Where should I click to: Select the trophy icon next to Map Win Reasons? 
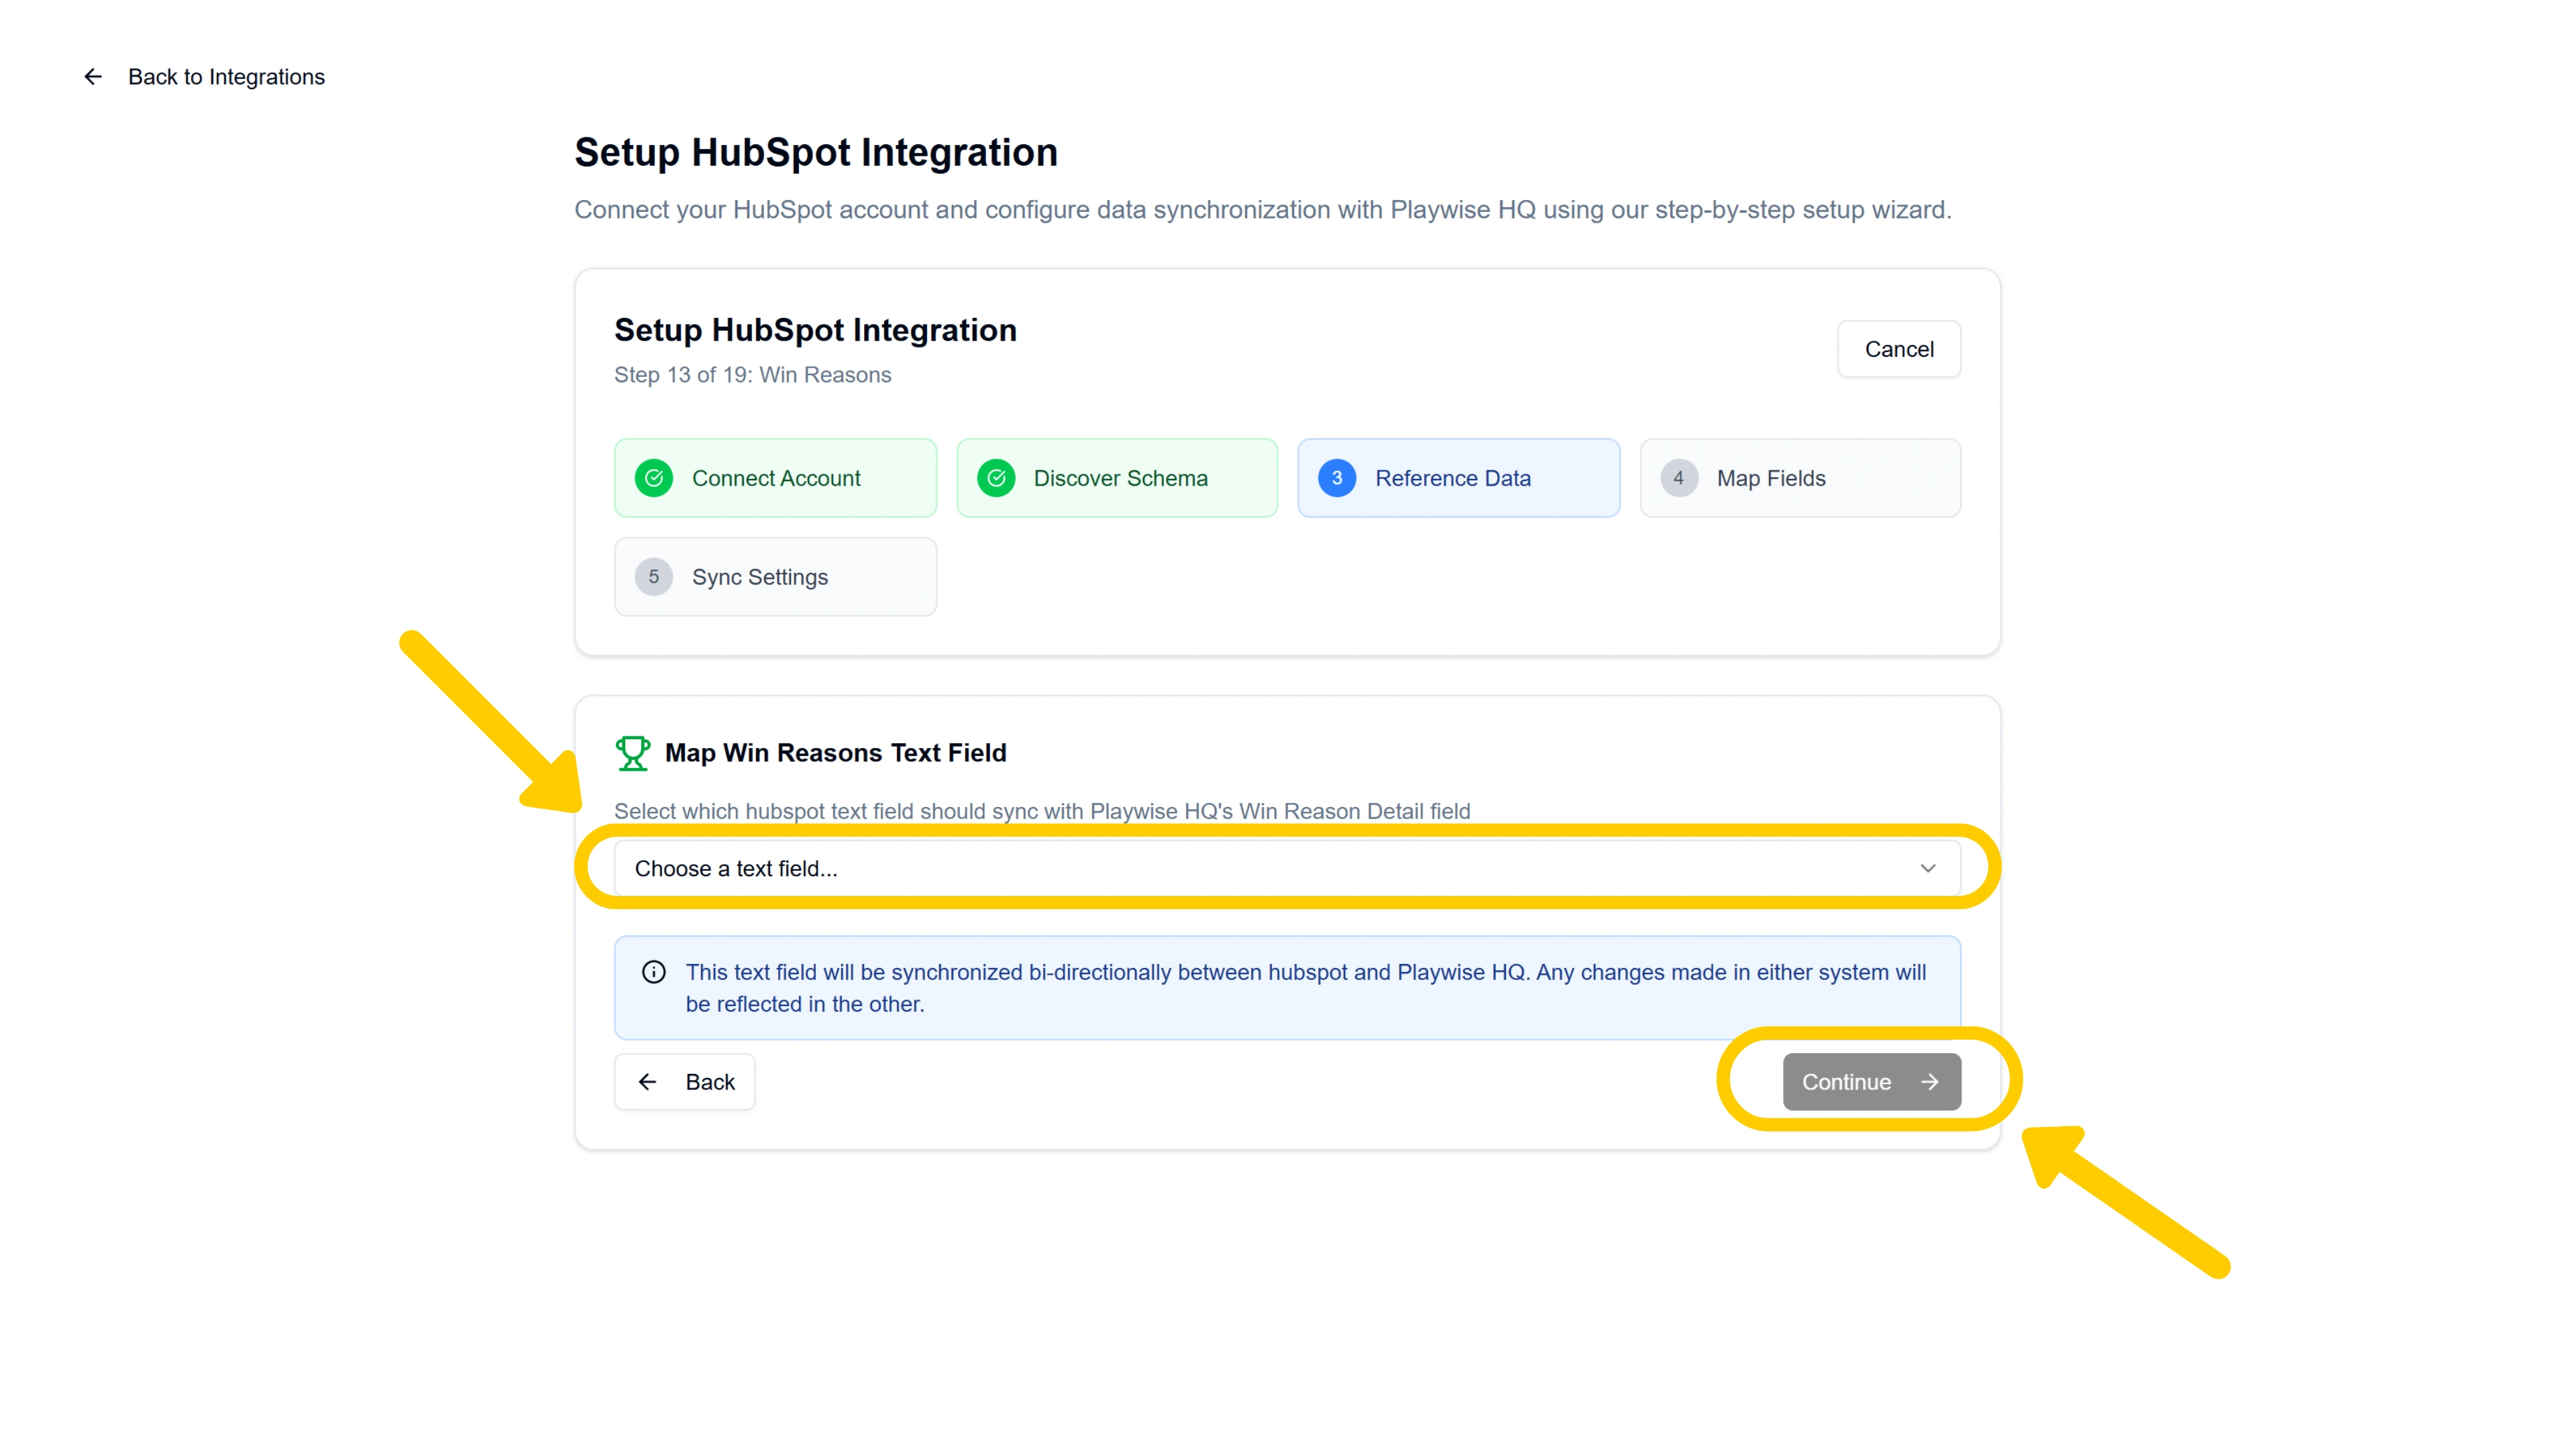[x=633, y=752]
